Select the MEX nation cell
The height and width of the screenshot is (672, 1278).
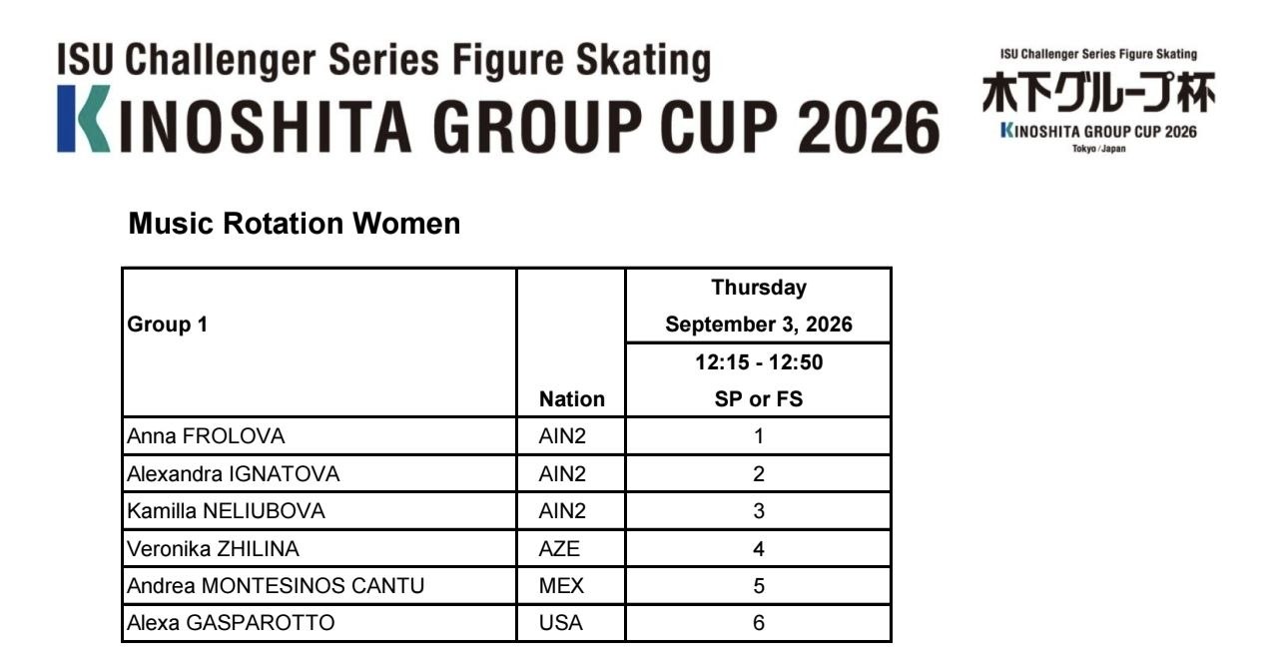(571, 586)
